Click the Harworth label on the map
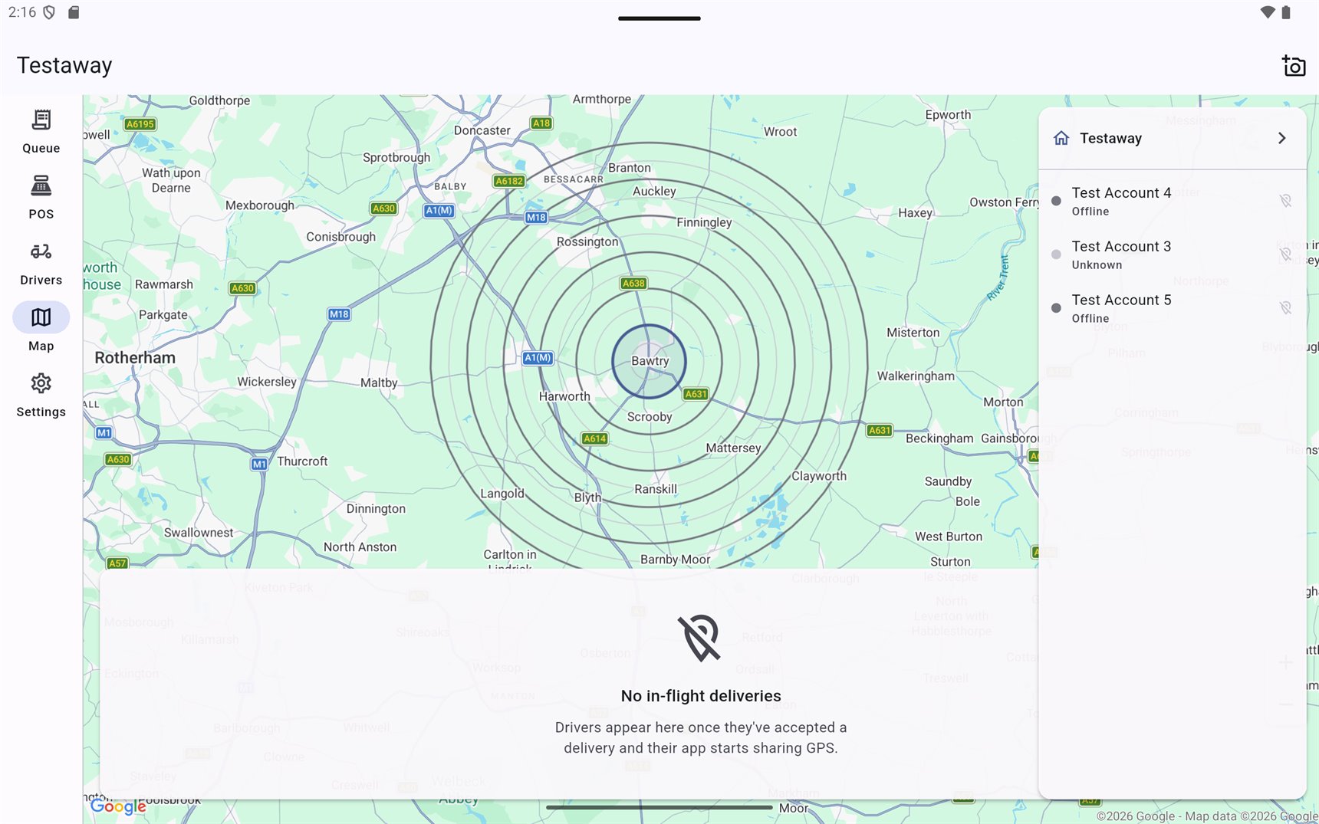 point(564,396)
